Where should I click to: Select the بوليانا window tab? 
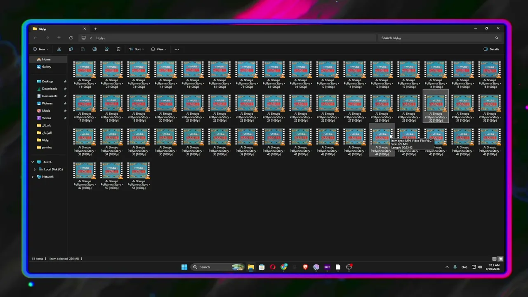coord(60,29)
